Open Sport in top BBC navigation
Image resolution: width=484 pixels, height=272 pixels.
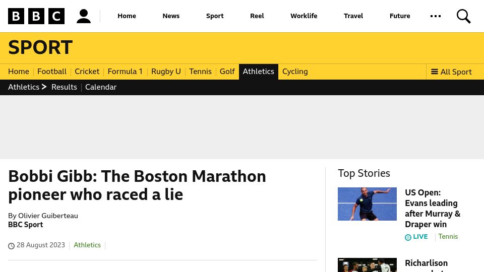click(215, 16)
